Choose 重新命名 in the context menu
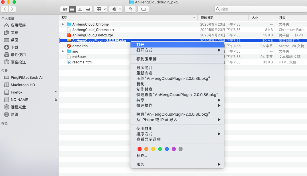The image size is (307, 176). [x=177, y=73]
